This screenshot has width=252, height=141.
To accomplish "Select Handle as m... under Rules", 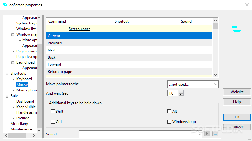I will 27,112.
